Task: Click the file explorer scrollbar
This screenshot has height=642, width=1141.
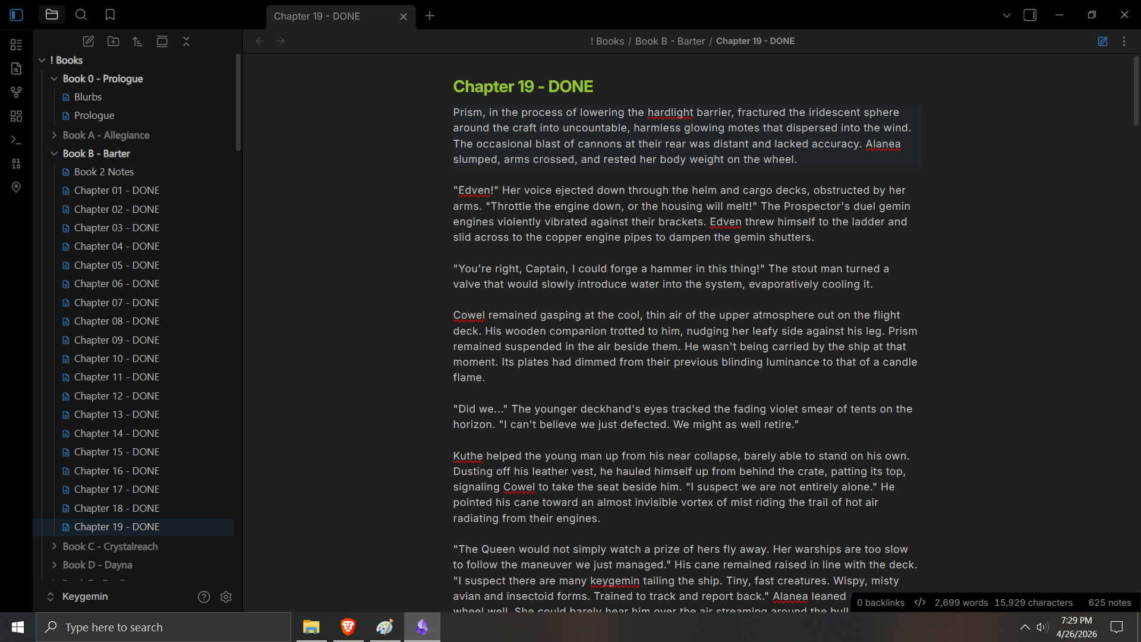Action: pyautogui.click(x=238, y=102)
